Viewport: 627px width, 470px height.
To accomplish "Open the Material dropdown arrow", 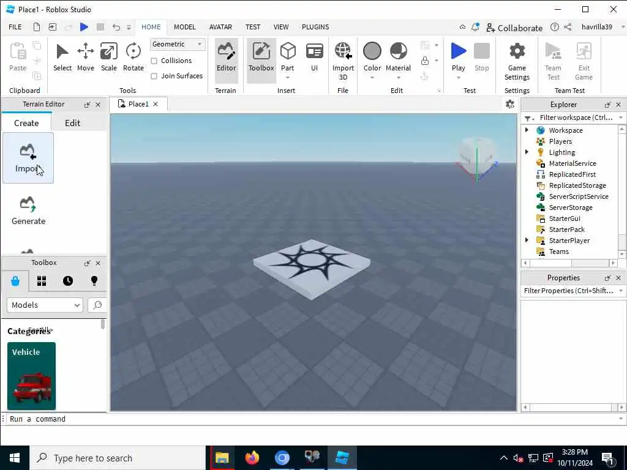I will coord(398,78).
